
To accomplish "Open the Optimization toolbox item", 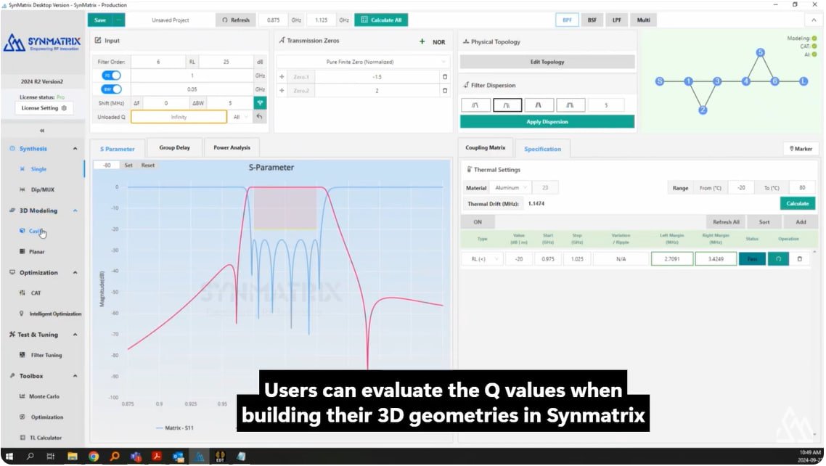I will point(46,417).
